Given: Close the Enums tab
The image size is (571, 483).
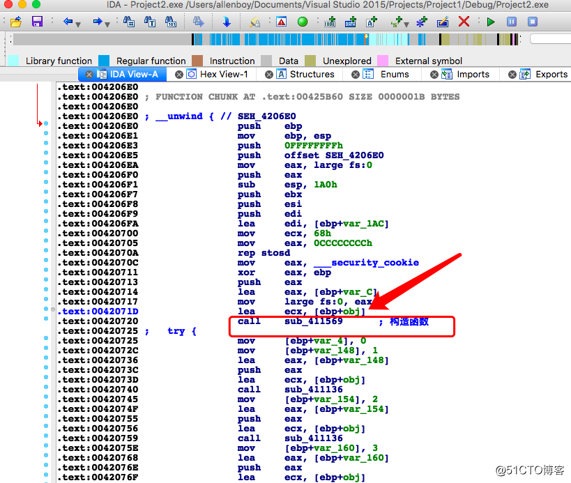Looking at the screenshot, I should pos(356,75).
